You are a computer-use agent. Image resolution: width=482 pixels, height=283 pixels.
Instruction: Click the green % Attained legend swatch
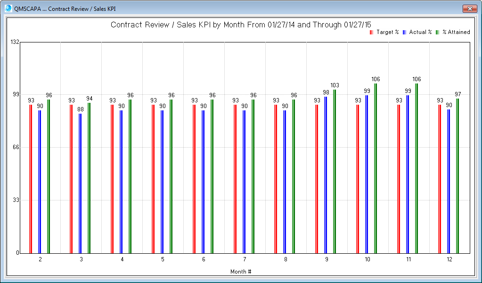coord(437,32)
